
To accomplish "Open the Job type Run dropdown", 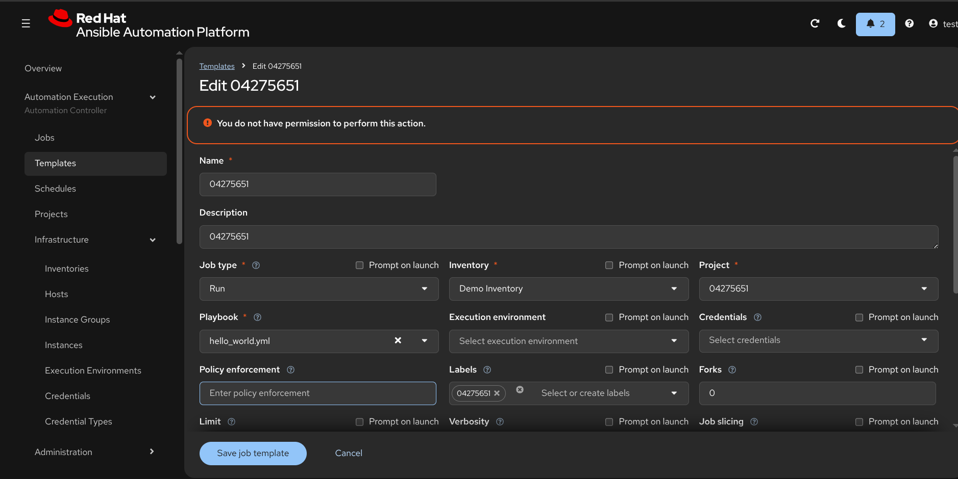I will pyautogui.click(x=318, y=289).
